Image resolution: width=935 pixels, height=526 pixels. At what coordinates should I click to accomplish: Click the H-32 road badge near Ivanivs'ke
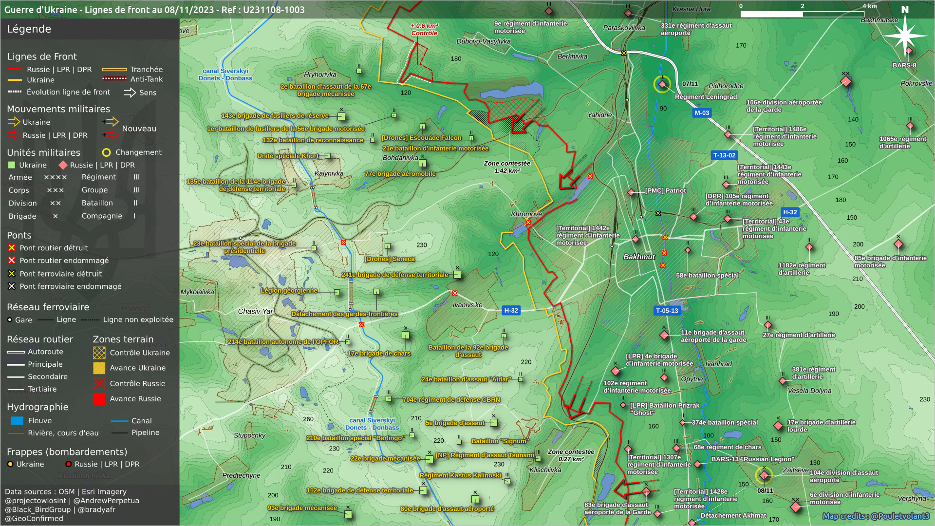point(511,310)
